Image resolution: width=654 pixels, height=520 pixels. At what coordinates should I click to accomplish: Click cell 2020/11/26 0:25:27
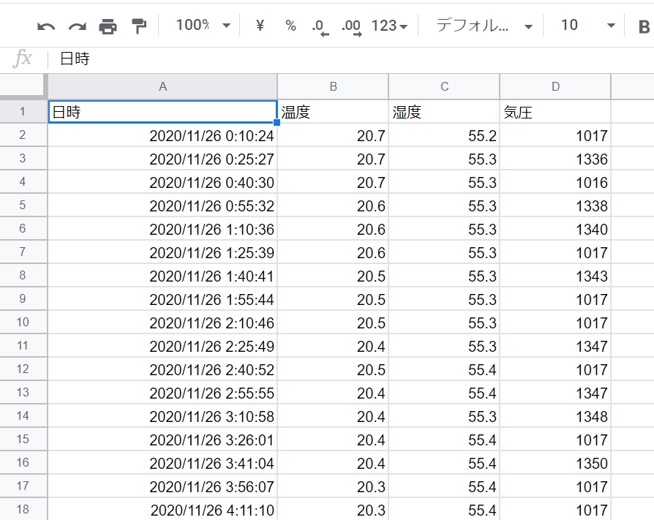(162, 159)
